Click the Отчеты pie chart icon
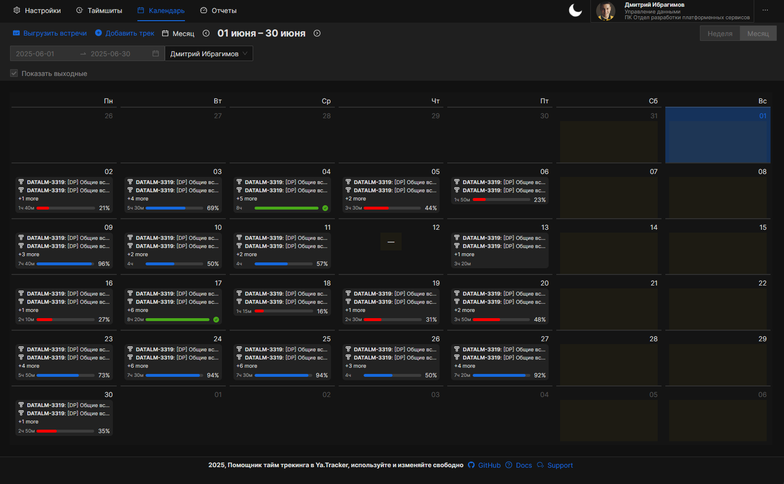 click(204, 10)
